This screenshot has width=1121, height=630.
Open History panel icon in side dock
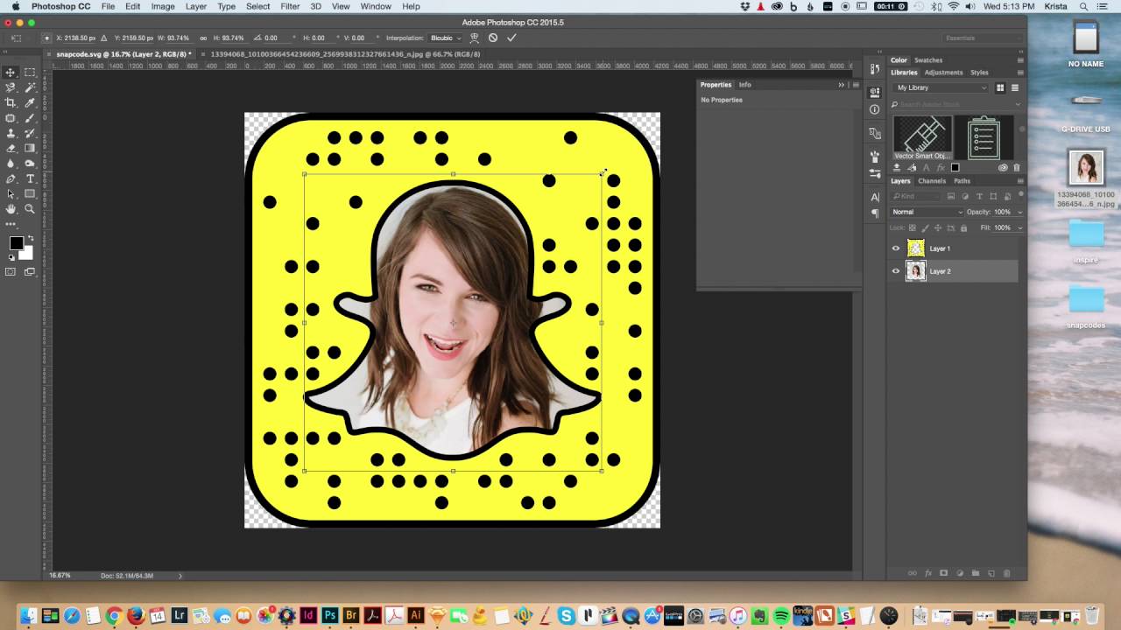[x=875, y=69]
